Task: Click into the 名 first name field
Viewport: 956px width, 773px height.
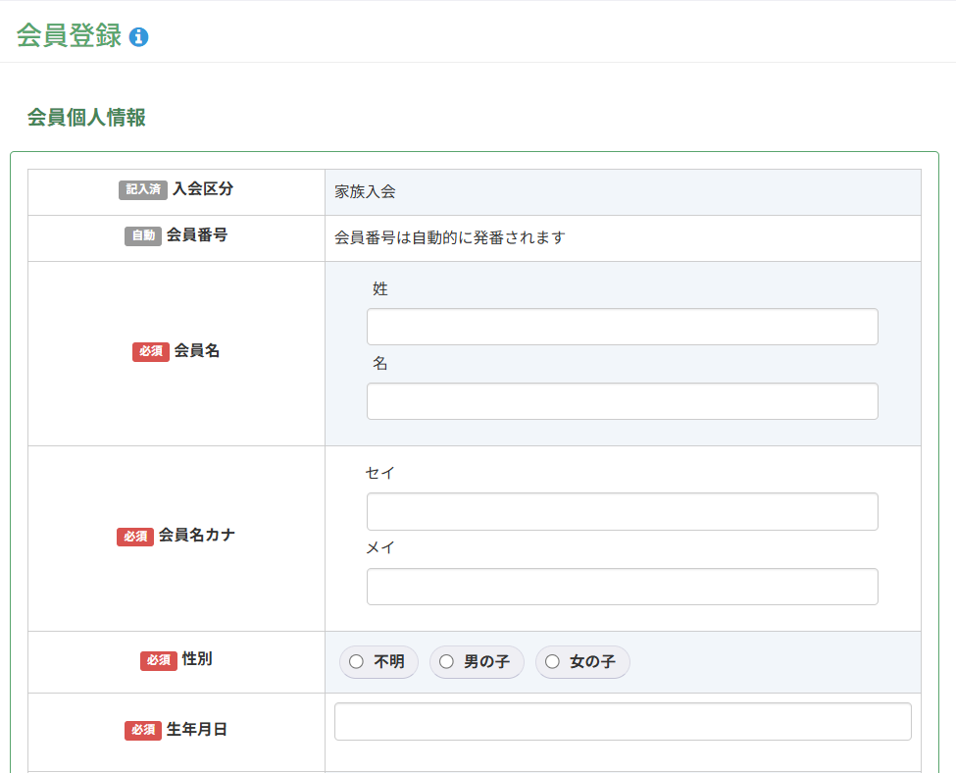Action: (622, 401)
